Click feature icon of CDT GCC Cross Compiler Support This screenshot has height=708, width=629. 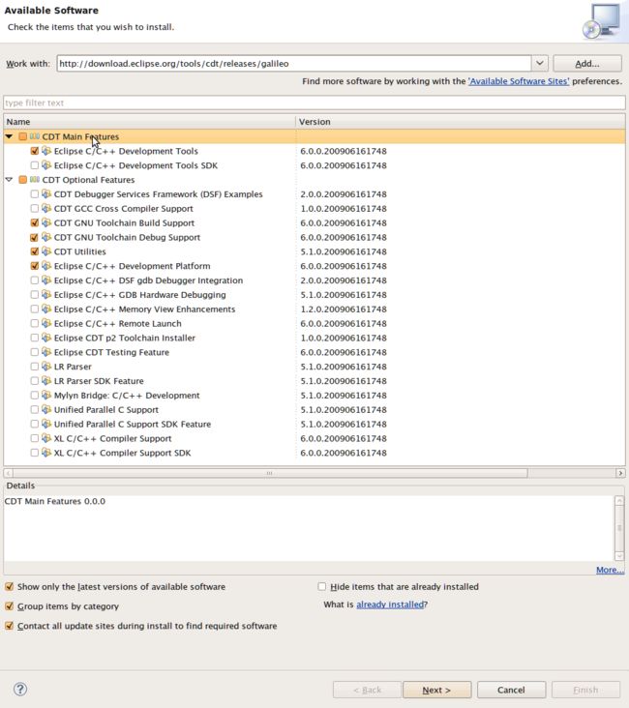(46, 208)
